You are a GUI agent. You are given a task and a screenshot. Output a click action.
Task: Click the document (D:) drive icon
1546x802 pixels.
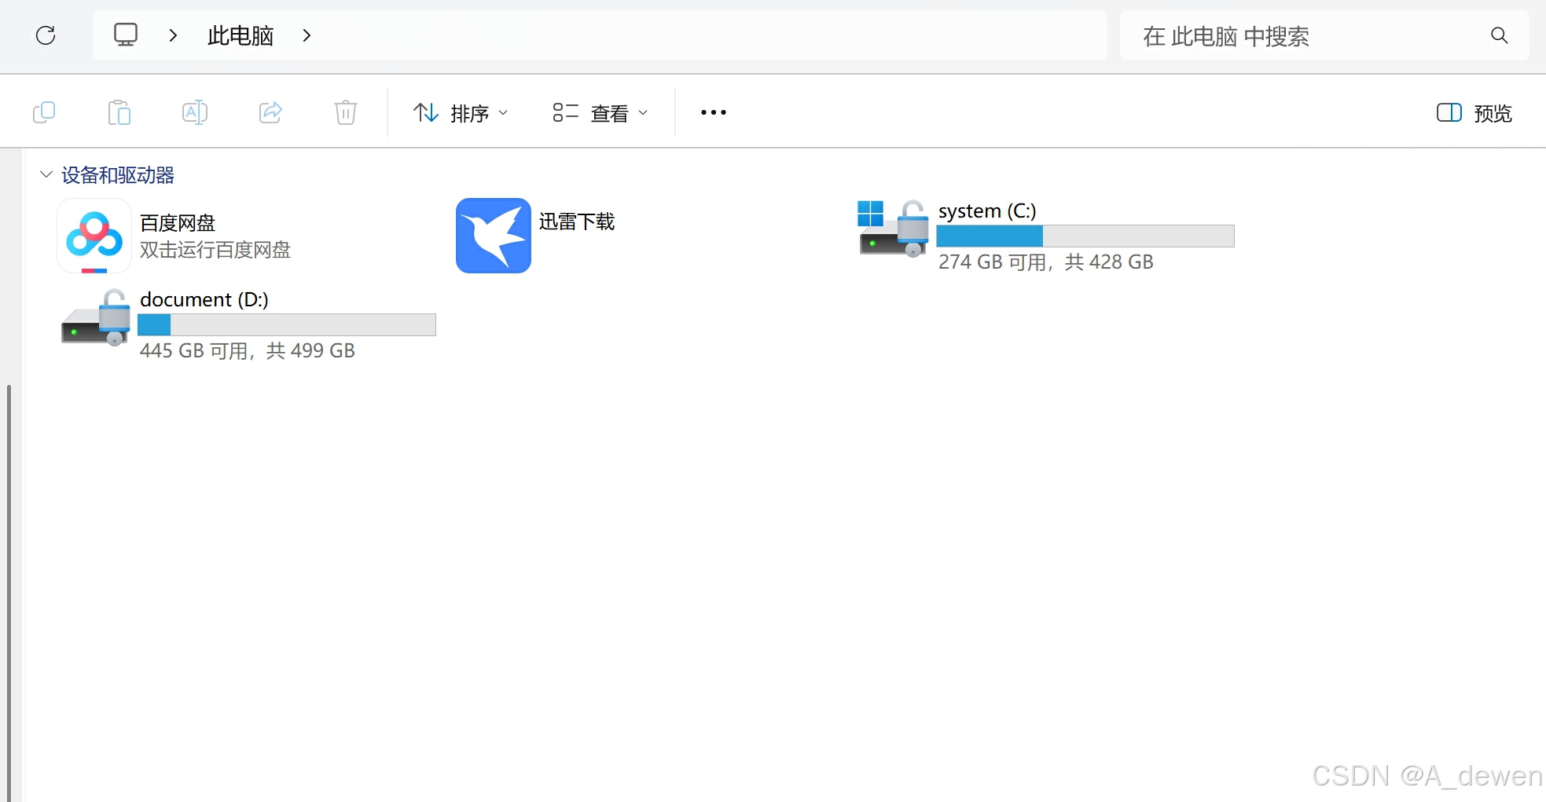click(x=96, y=317)
